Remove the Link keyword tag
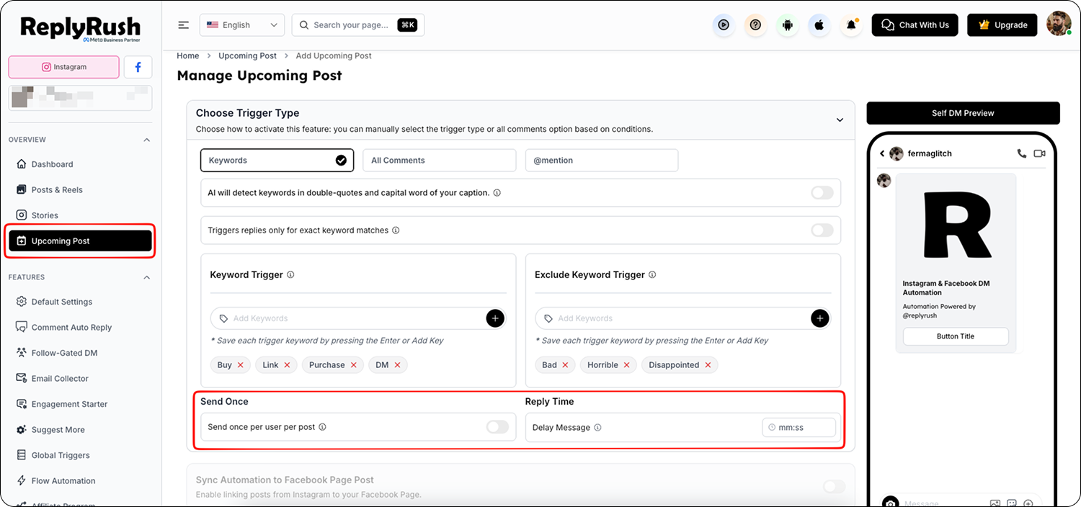The height and width of the screenshot is (507, 1081). pyautogui.click(x=287, y=365)
